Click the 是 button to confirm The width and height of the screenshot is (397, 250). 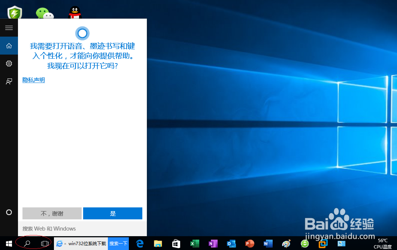click(112, 213)
